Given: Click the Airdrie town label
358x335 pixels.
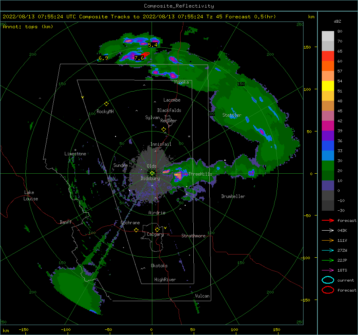Looking at the screenshot, I should pyautogui.click(x=157, y=213).
